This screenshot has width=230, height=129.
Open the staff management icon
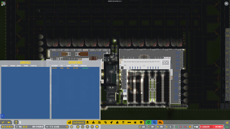[x=93, y=122]
